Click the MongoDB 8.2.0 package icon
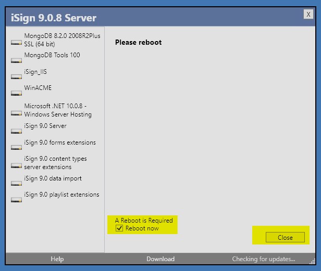 pyautogui.click(x=16, y=43)
